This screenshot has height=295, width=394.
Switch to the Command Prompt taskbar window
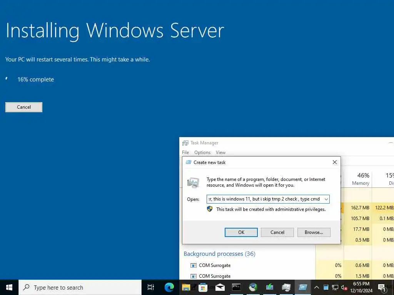click(x=237, y=287)
